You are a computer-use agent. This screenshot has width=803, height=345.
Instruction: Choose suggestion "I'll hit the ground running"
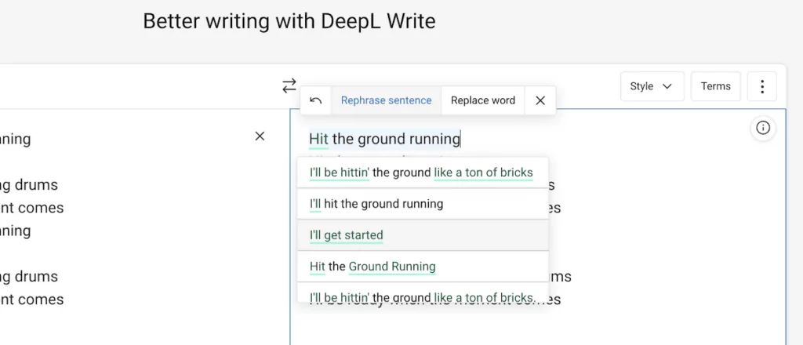click(x=423, y=204)
